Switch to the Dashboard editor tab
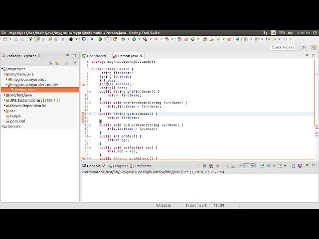 pos(94,56)
